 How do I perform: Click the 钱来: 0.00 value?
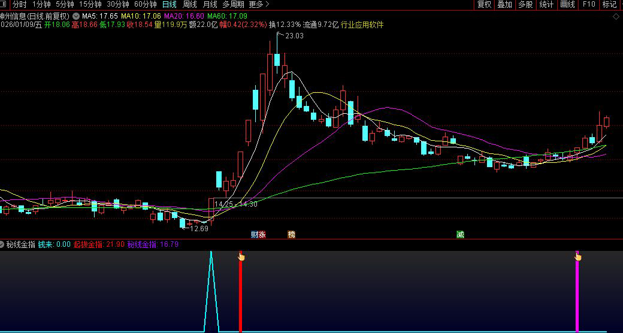click(55, 244)
